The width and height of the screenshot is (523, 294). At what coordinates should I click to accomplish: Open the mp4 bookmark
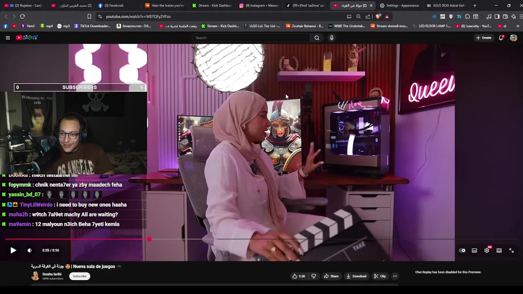click(x=47, y=26)
